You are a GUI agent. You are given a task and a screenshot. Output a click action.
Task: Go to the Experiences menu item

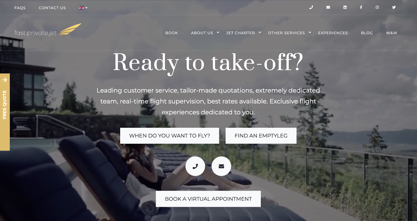pos(333,33)
